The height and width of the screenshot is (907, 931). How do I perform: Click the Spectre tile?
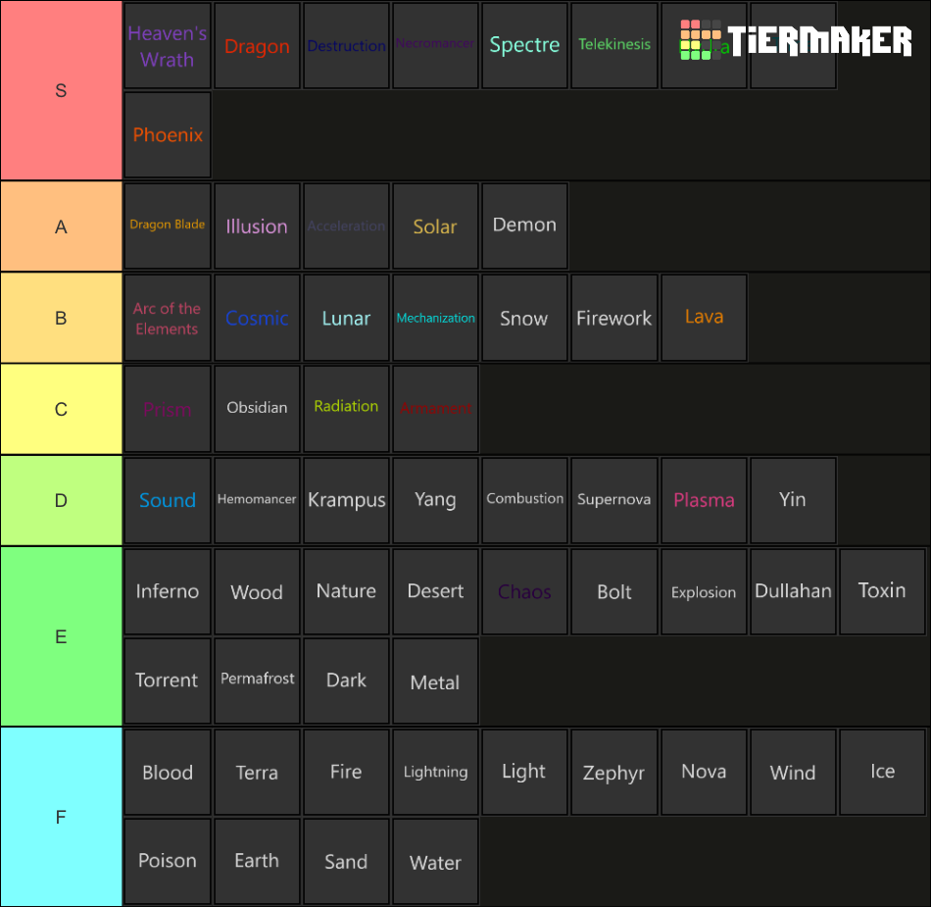pos(524,45)
